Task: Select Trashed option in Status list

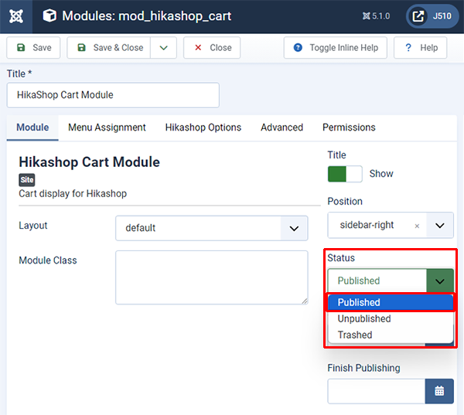Action: [391, 335]
